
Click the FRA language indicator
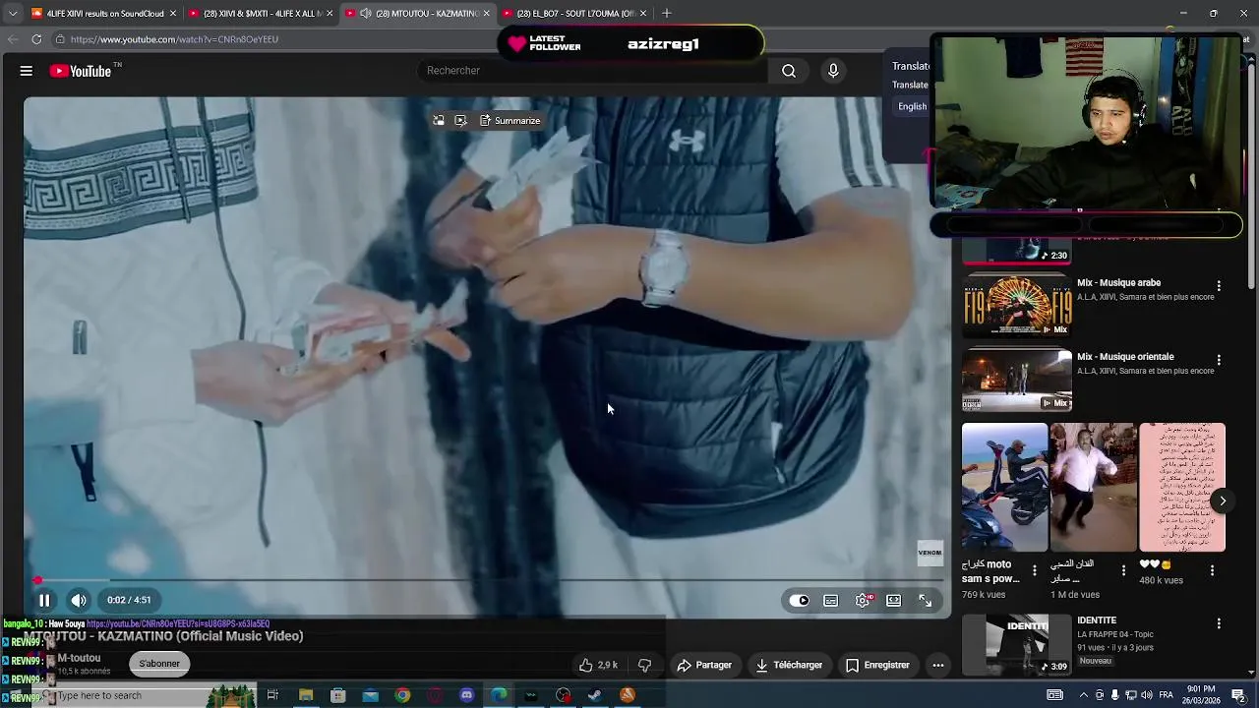pyautogui.click(x=1167, y=695)
